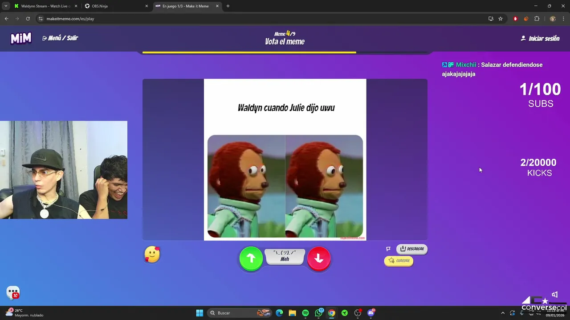
Task: Open the emoji reaction picker
Action: (152, 255)
